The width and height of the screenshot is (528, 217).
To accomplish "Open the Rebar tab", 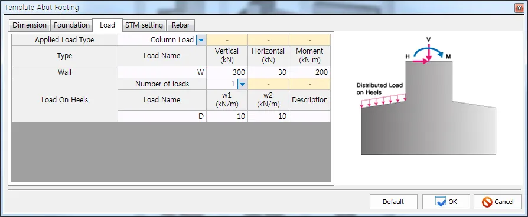I will 181,25.
